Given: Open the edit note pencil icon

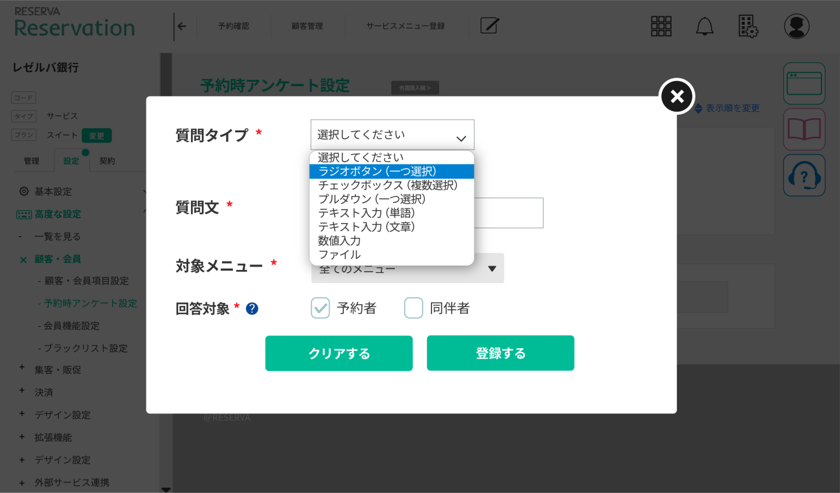Looking at the screenshot, I should coord(489,26).
